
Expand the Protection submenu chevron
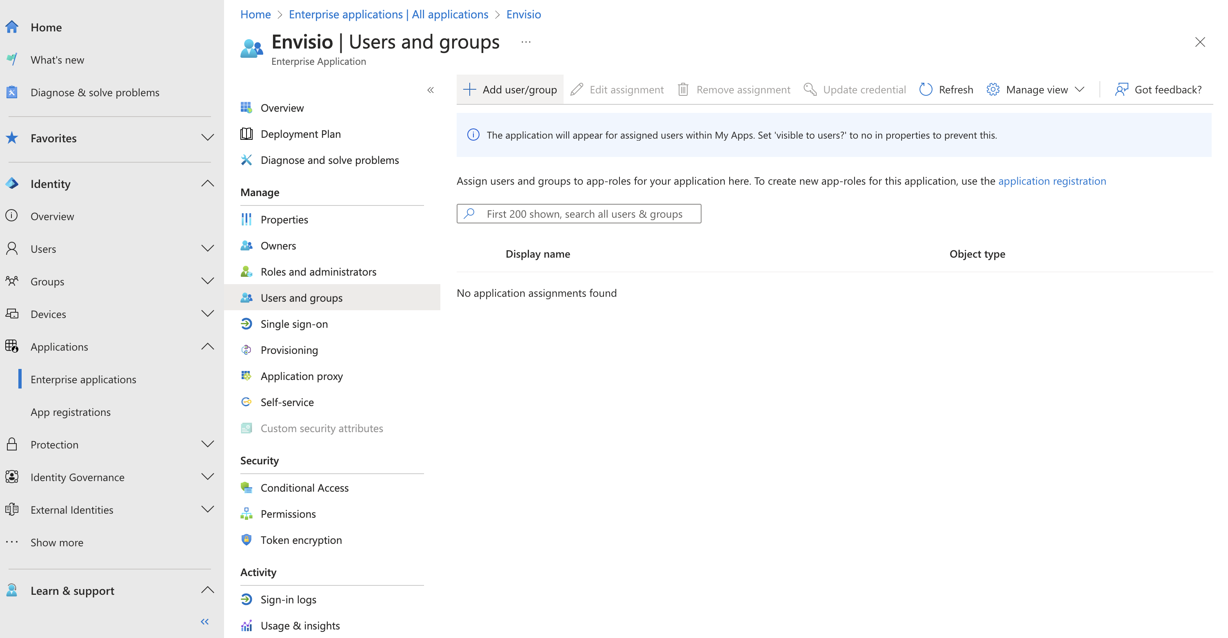click(207, 444)
